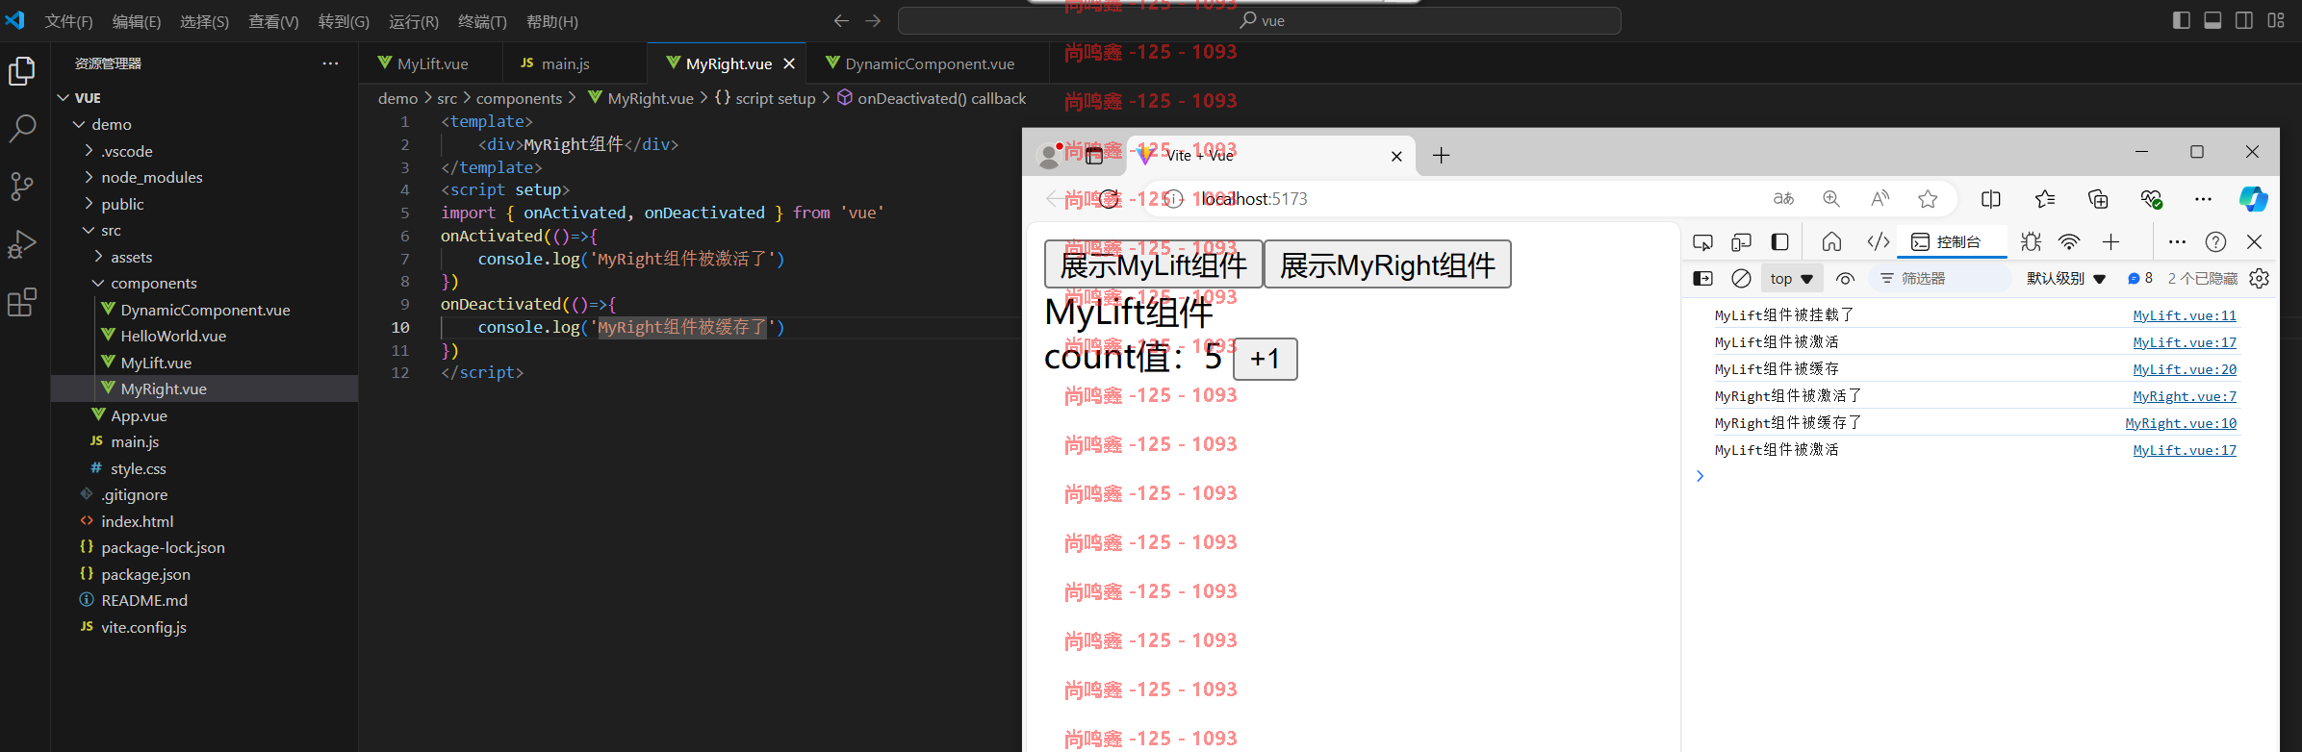2302x752 pixels.
Task: Collapse the demo folder
Action: [x=79, y=125]
